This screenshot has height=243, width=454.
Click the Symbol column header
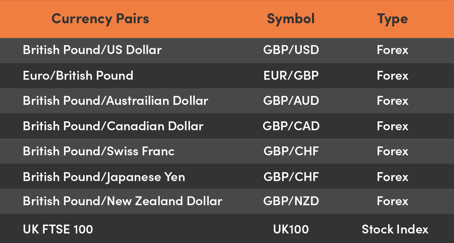pyautogui.click(x=291, y=19)
